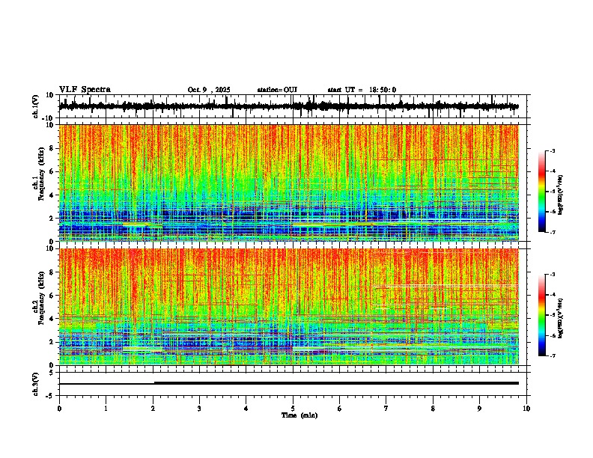This screenshot has height=458, width=593.
Task: Click the ch.1 "Frequency (kHz)" axis label
Action: pyautogui.click(x=41, y=174)
